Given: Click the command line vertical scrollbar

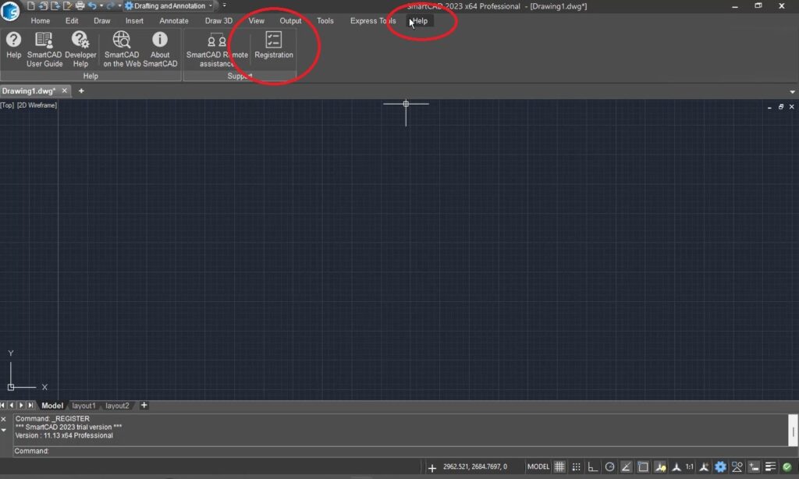Looking at the screenshot, I should point(794,430).
